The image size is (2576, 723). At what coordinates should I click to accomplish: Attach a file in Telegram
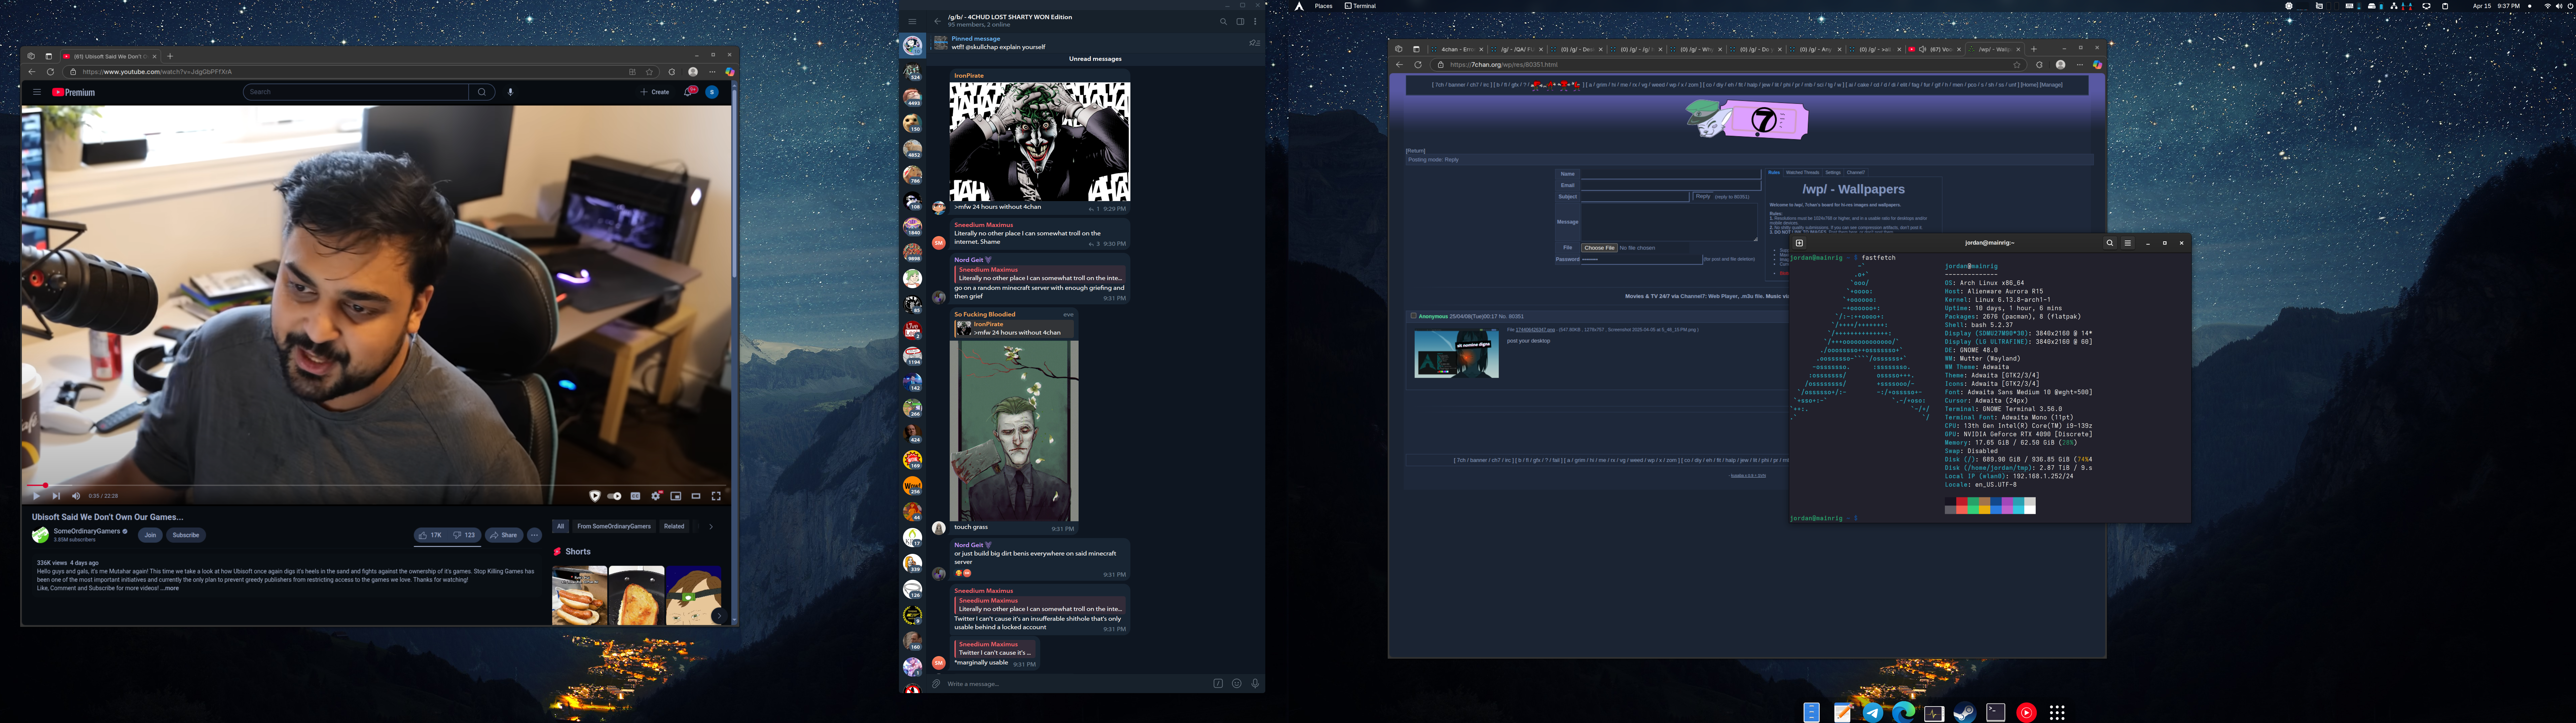coord(936,684)
